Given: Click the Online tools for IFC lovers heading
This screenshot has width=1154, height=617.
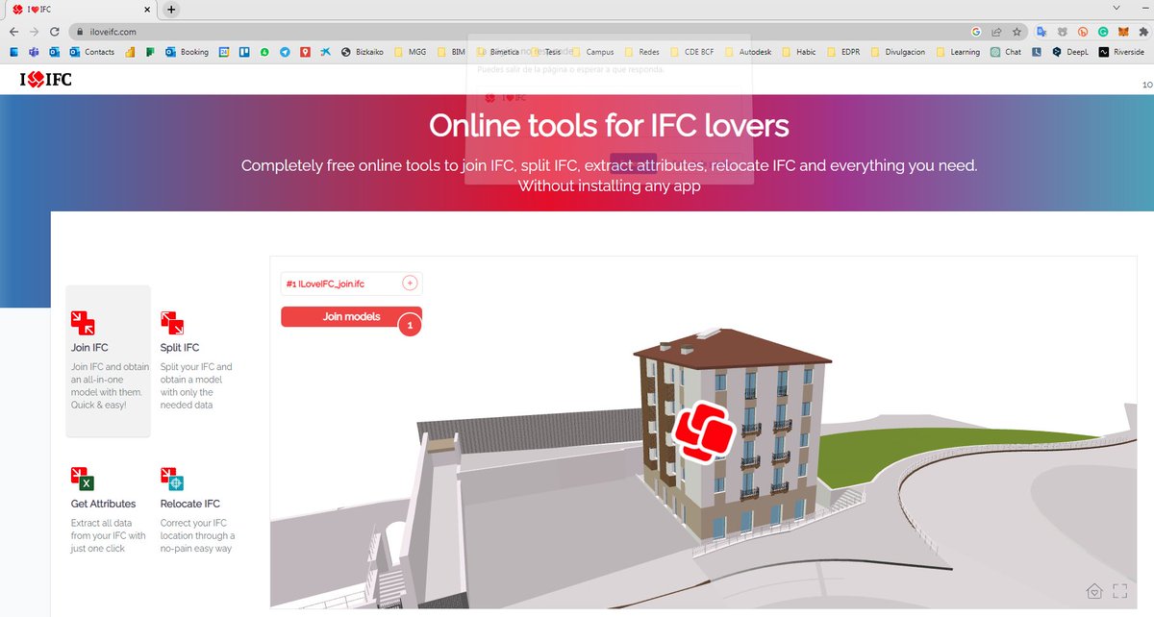Looking at the screenshot, I should point(609,126).
